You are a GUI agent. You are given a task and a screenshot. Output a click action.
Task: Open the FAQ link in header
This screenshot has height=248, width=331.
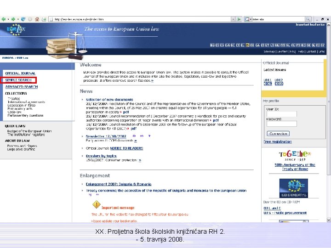click(x=293, y=51)
